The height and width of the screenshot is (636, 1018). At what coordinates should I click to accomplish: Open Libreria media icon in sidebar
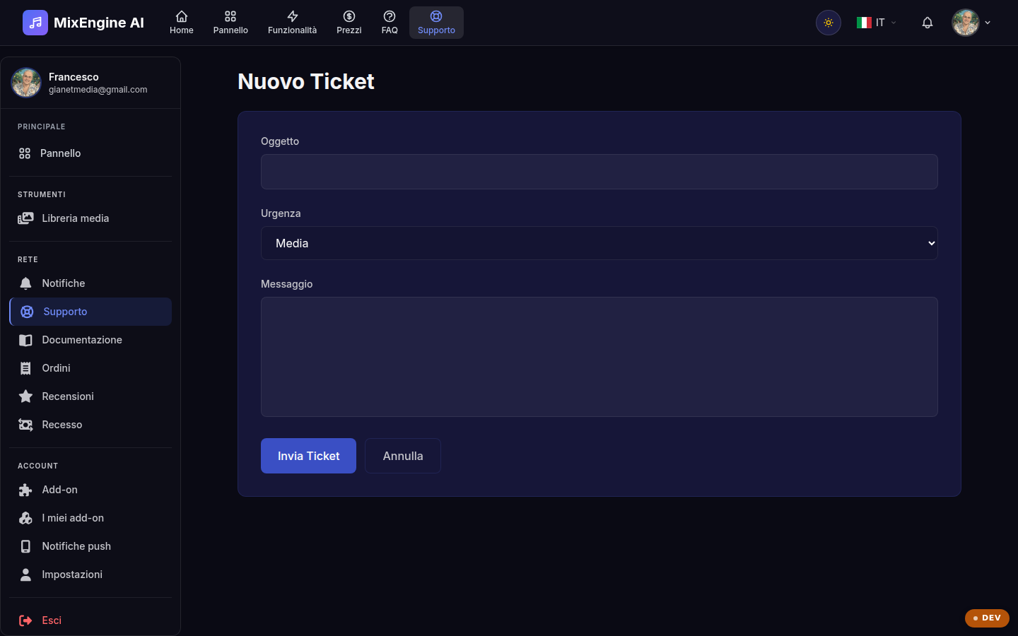[x=25, y=218]
